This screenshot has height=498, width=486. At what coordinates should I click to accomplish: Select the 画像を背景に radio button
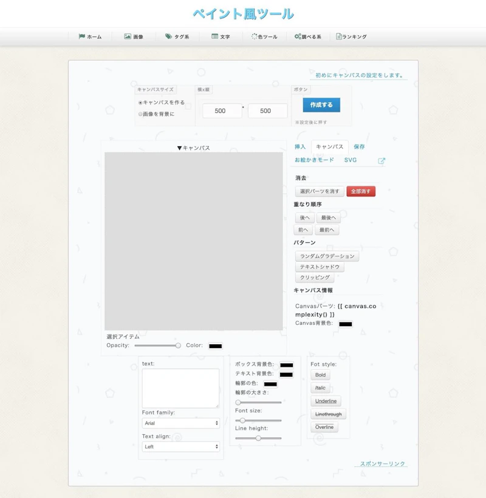tap(140, 114)
